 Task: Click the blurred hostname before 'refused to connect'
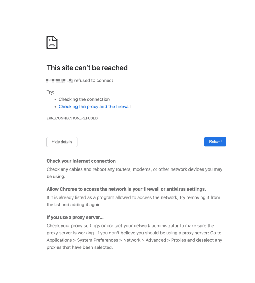(60, 80)
